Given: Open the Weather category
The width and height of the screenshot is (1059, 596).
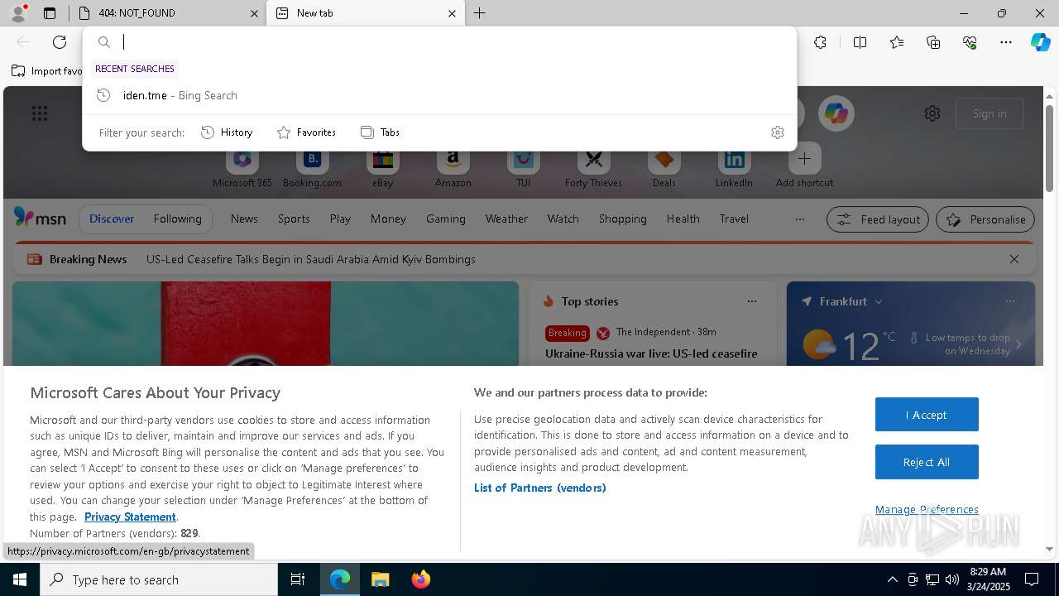Looking at the screenshot, I should pos(506,219).
